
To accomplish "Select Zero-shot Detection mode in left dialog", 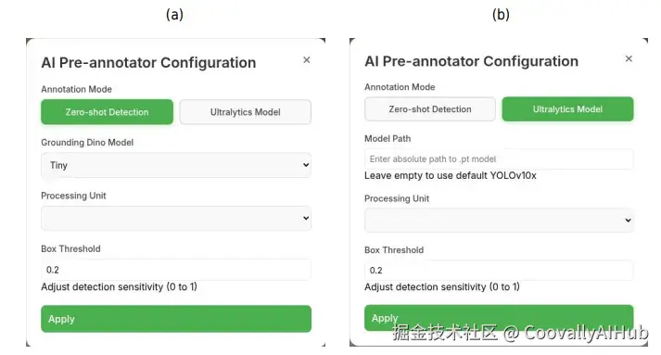I will click(107, 112).
